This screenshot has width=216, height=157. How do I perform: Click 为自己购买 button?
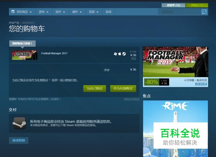95,88
